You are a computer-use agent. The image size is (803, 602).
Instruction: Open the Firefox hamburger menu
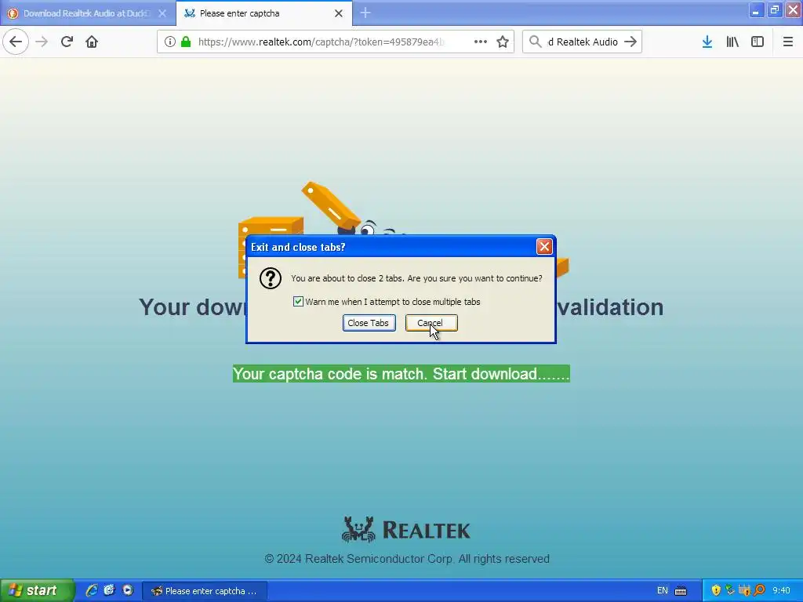[788, 42]
